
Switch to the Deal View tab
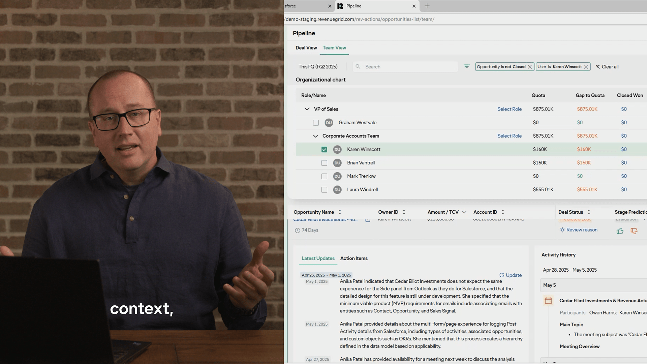[306, 48]
